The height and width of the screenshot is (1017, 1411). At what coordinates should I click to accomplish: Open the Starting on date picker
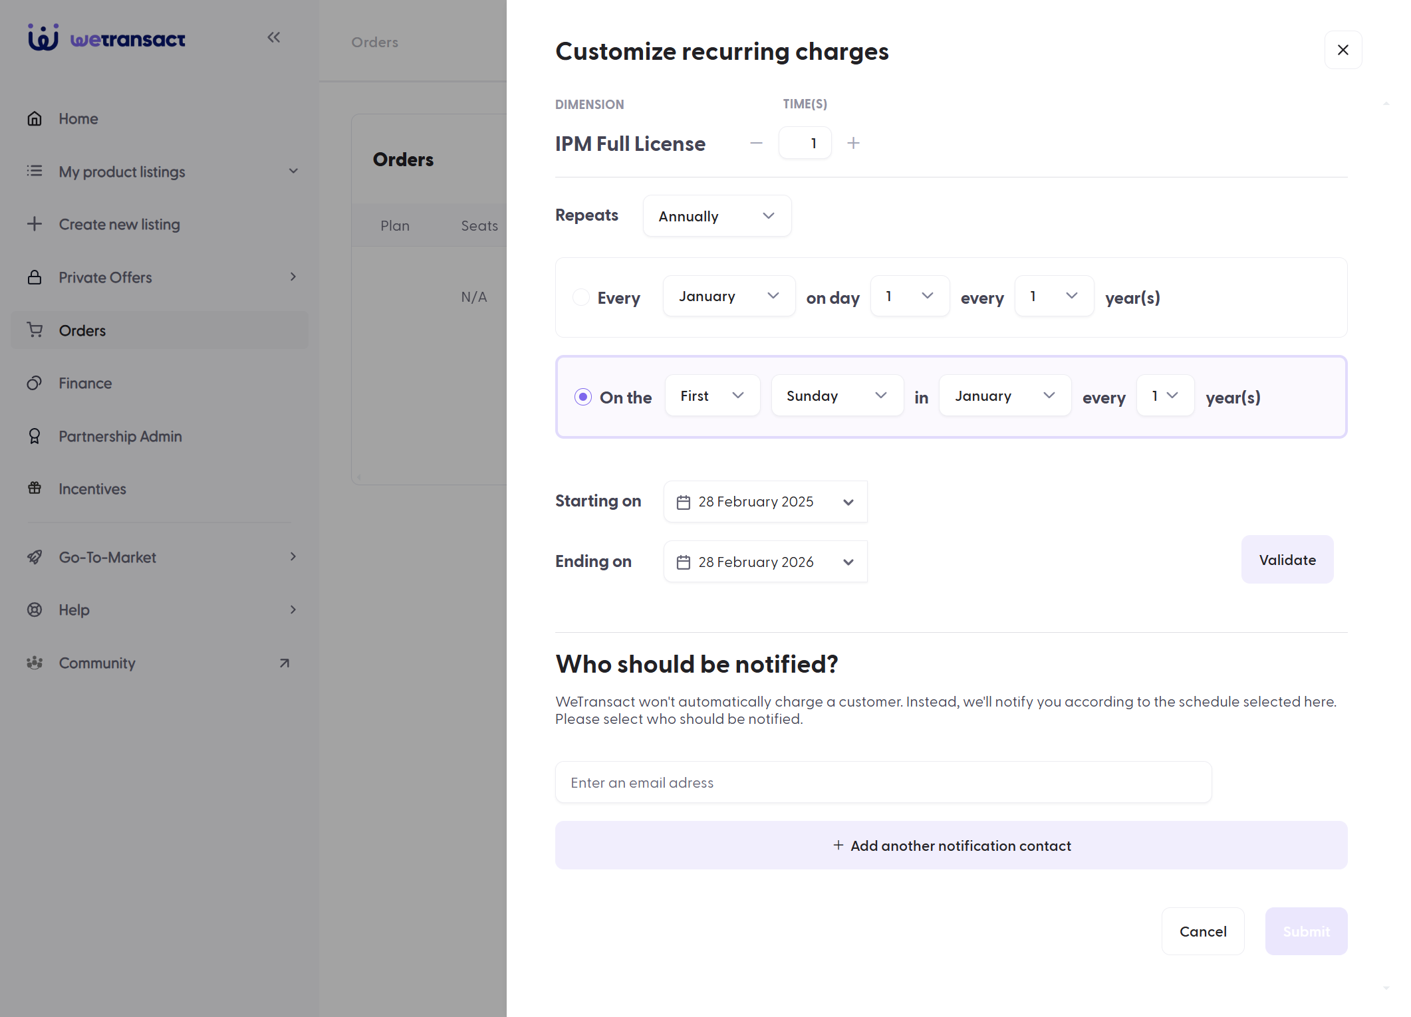[x=765, y=502]
